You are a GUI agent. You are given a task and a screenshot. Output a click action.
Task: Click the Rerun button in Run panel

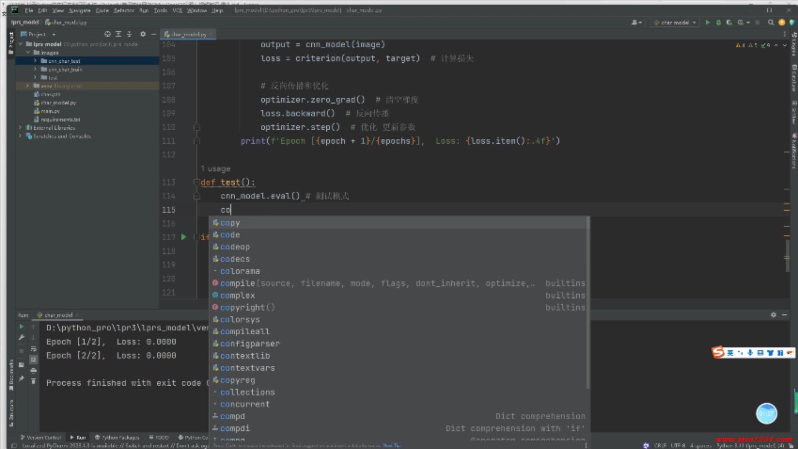(22, 327)
